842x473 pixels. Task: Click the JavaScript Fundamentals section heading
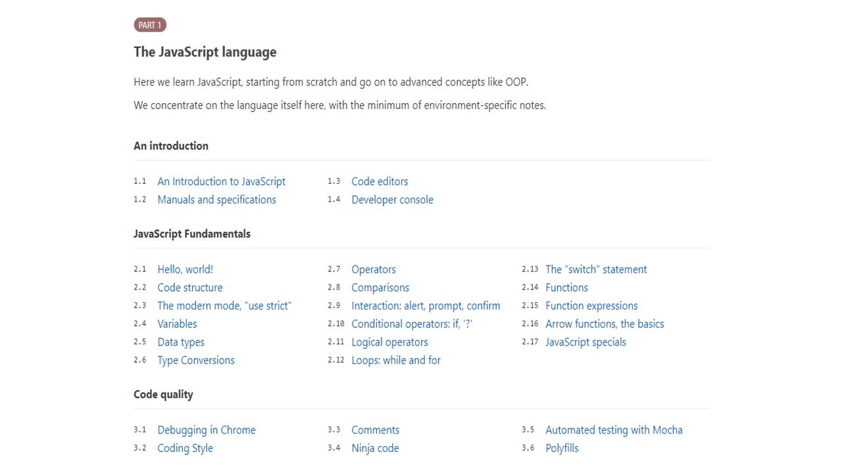(192, 234)
